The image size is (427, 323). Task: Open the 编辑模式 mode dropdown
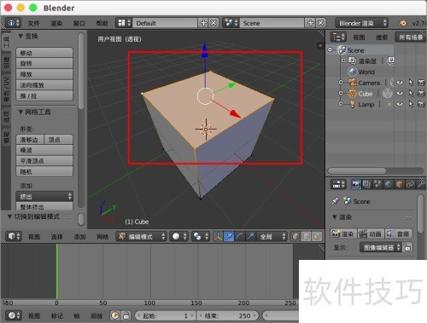pyautogui.click(x=142, y=236)
